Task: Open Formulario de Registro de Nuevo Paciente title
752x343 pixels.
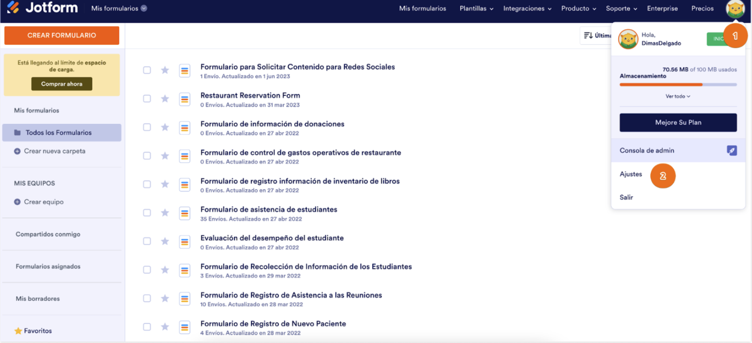Action: tap(273, 324)
